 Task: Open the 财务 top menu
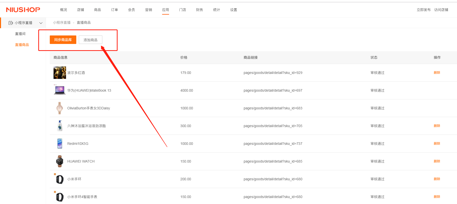pos(200,10)
